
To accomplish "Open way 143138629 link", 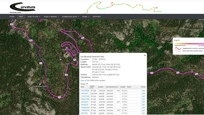I will click(x=85, y=91).
